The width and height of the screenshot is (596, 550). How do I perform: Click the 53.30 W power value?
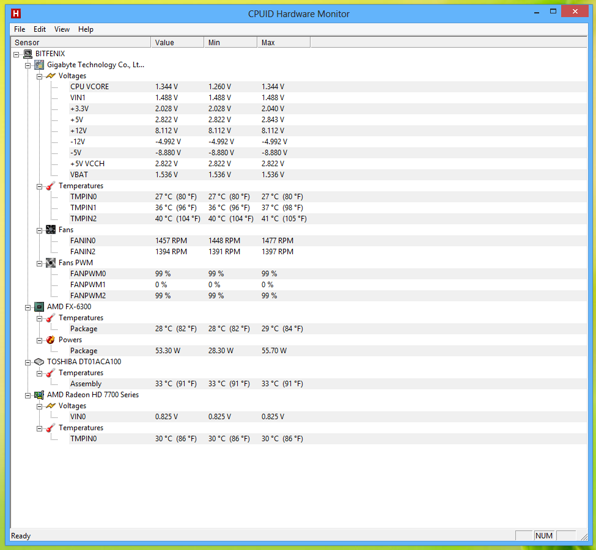167,351
